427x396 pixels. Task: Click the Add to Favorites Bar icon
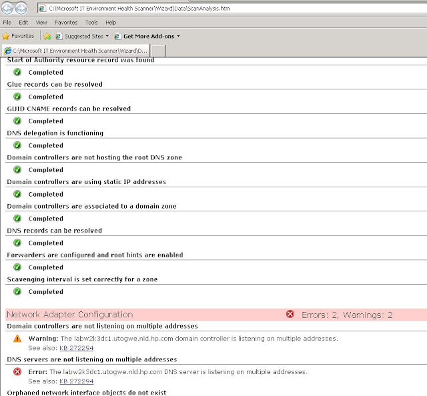(x=47, y=36)
